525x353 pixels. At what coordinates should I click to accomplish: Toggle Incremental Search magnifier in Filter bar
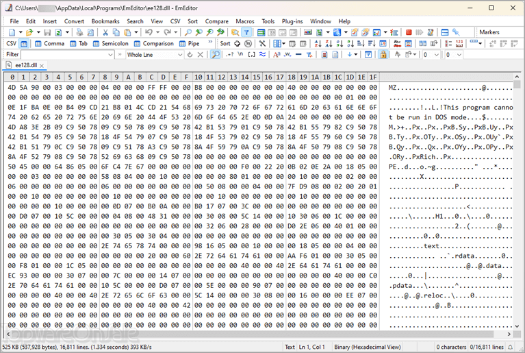click(x=216, y=55)
